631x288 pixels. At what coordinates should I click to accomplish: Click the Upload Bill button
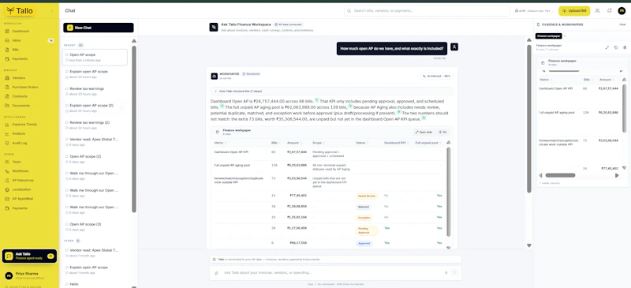[x=574, y=11]
